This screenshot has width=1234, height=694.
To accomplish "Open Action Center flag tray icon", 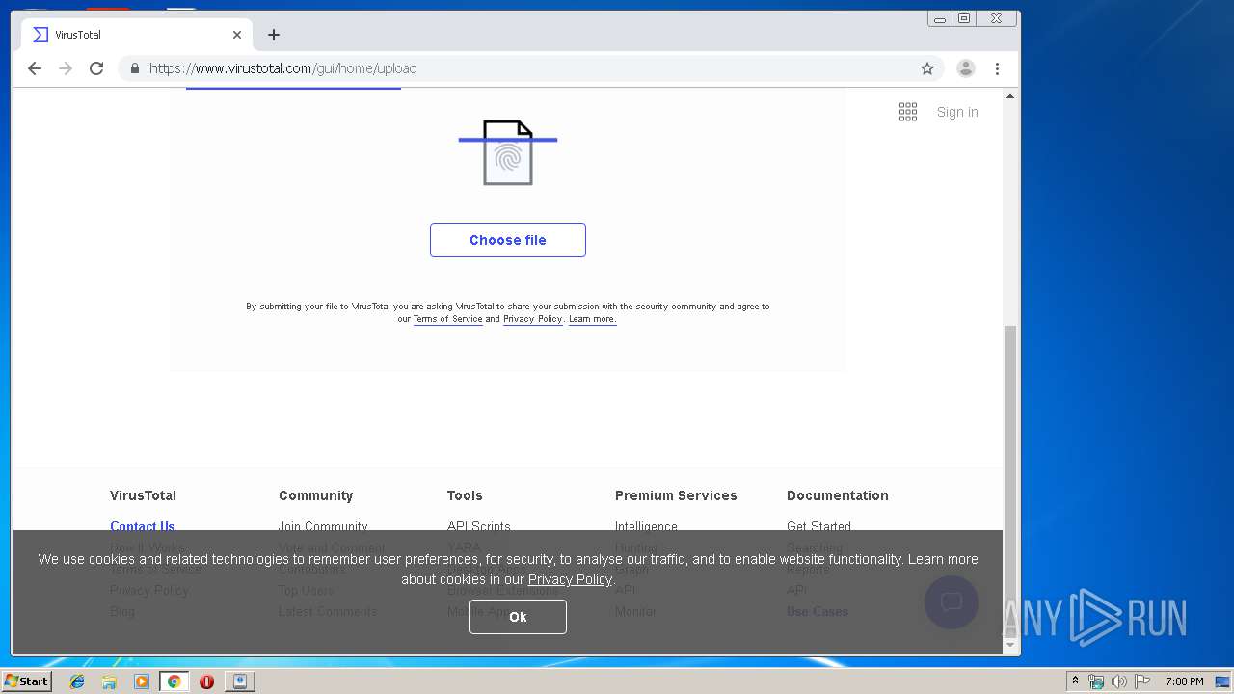I will pyautogui.click(x=1142, y=681).
